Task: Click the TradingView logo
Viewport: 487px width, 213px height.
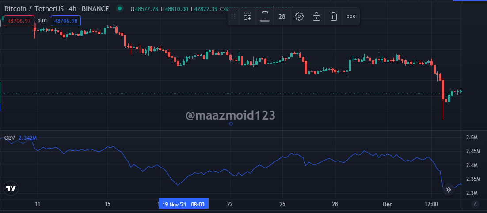Action: point(11,188)
